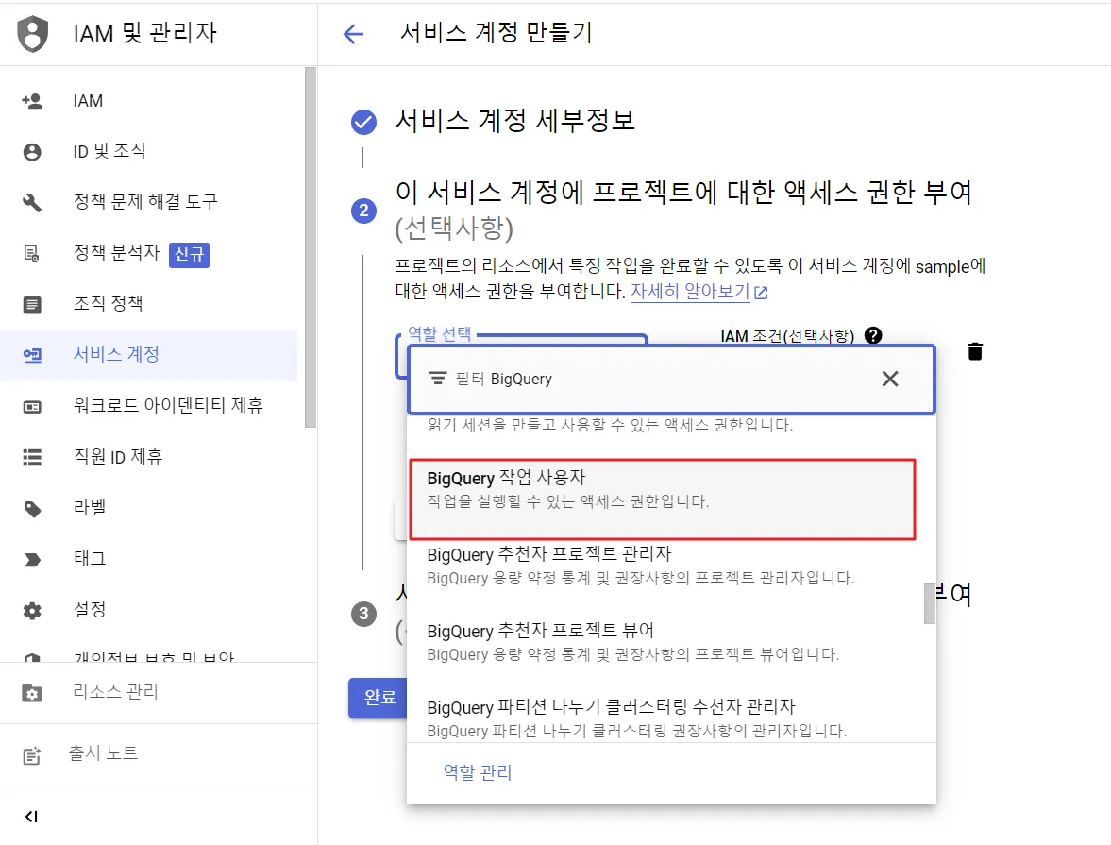Click the 서비스 계정 key icon
This screenshot has width=1111, height=845.
(32, 355)
